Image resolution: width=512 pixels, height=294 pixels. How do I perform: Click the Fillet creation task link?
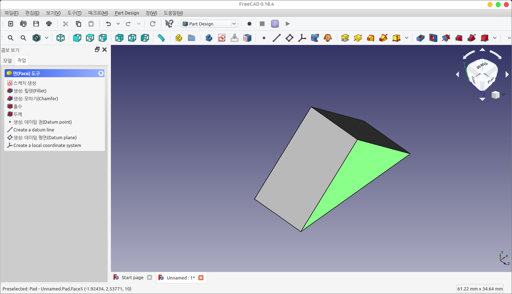pyautogui.click(x=30, y=91)
